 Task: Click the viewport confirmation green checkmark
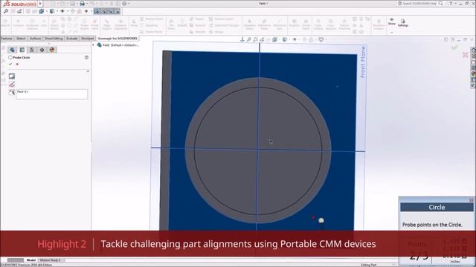(x=454, y=47)
